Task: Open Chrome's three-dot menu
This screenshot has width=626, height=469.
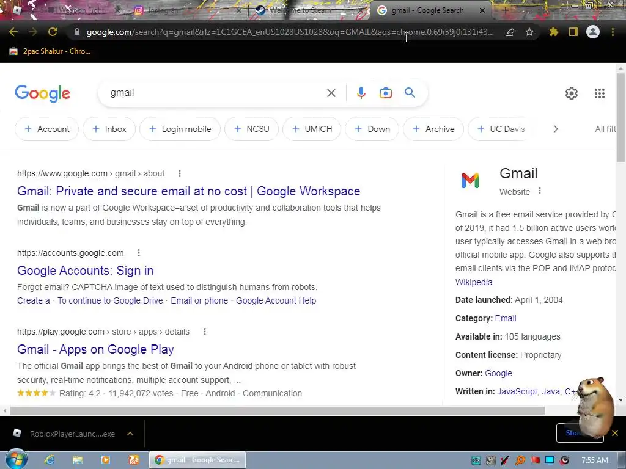Action: click(613, 32)
